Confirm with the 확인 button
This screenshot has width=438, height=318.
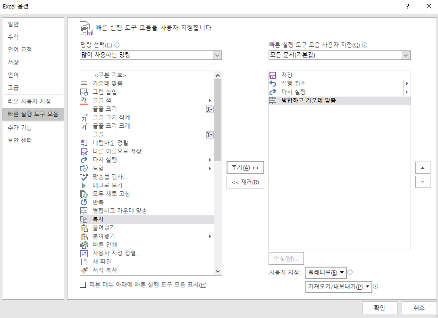[379, 308]
